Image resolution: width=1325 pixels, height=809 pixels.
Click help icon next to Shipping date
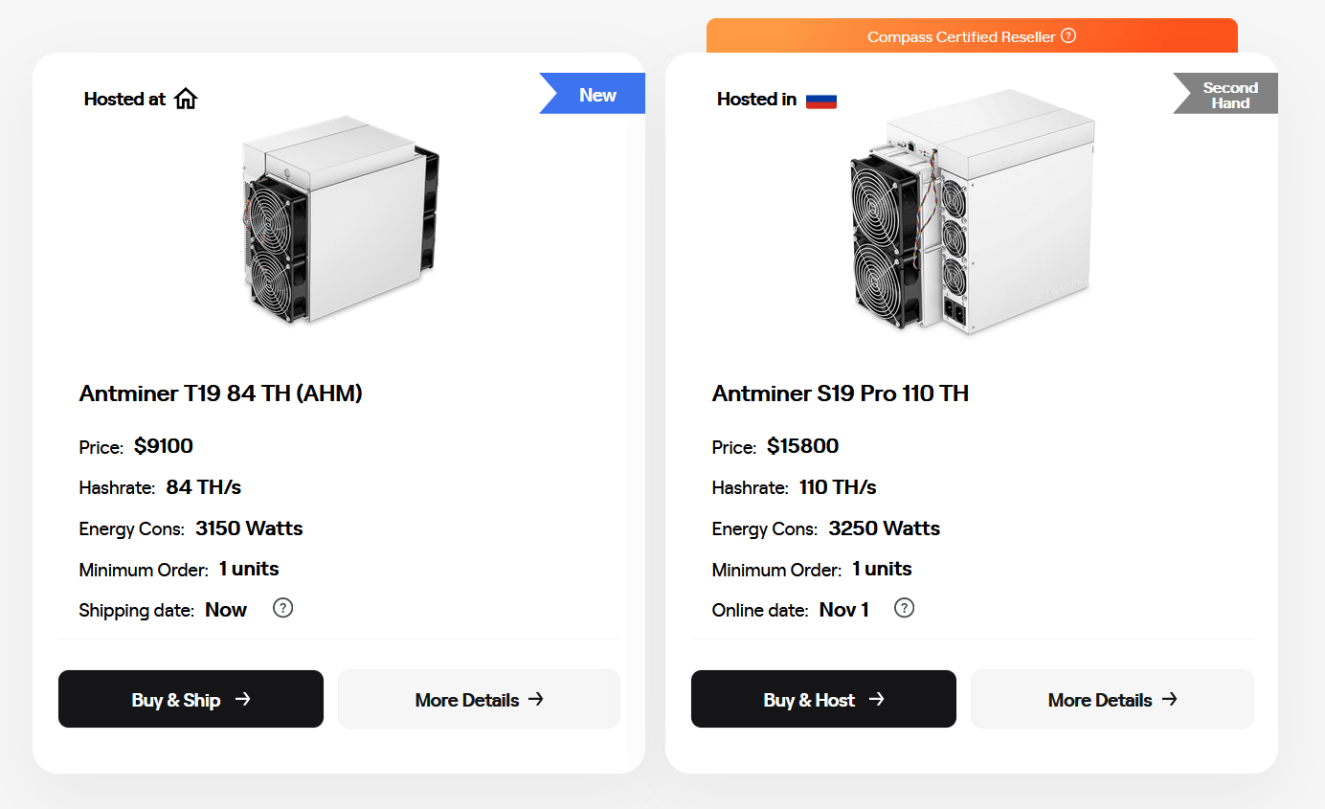[x=282, y=608]
